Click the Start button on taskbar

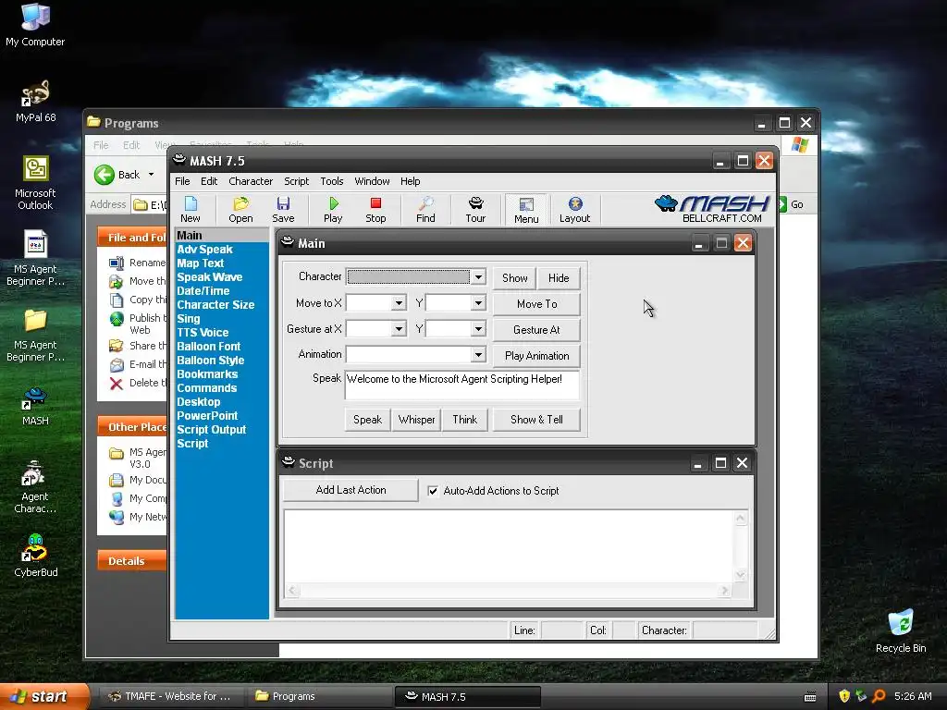pos(43,696)
